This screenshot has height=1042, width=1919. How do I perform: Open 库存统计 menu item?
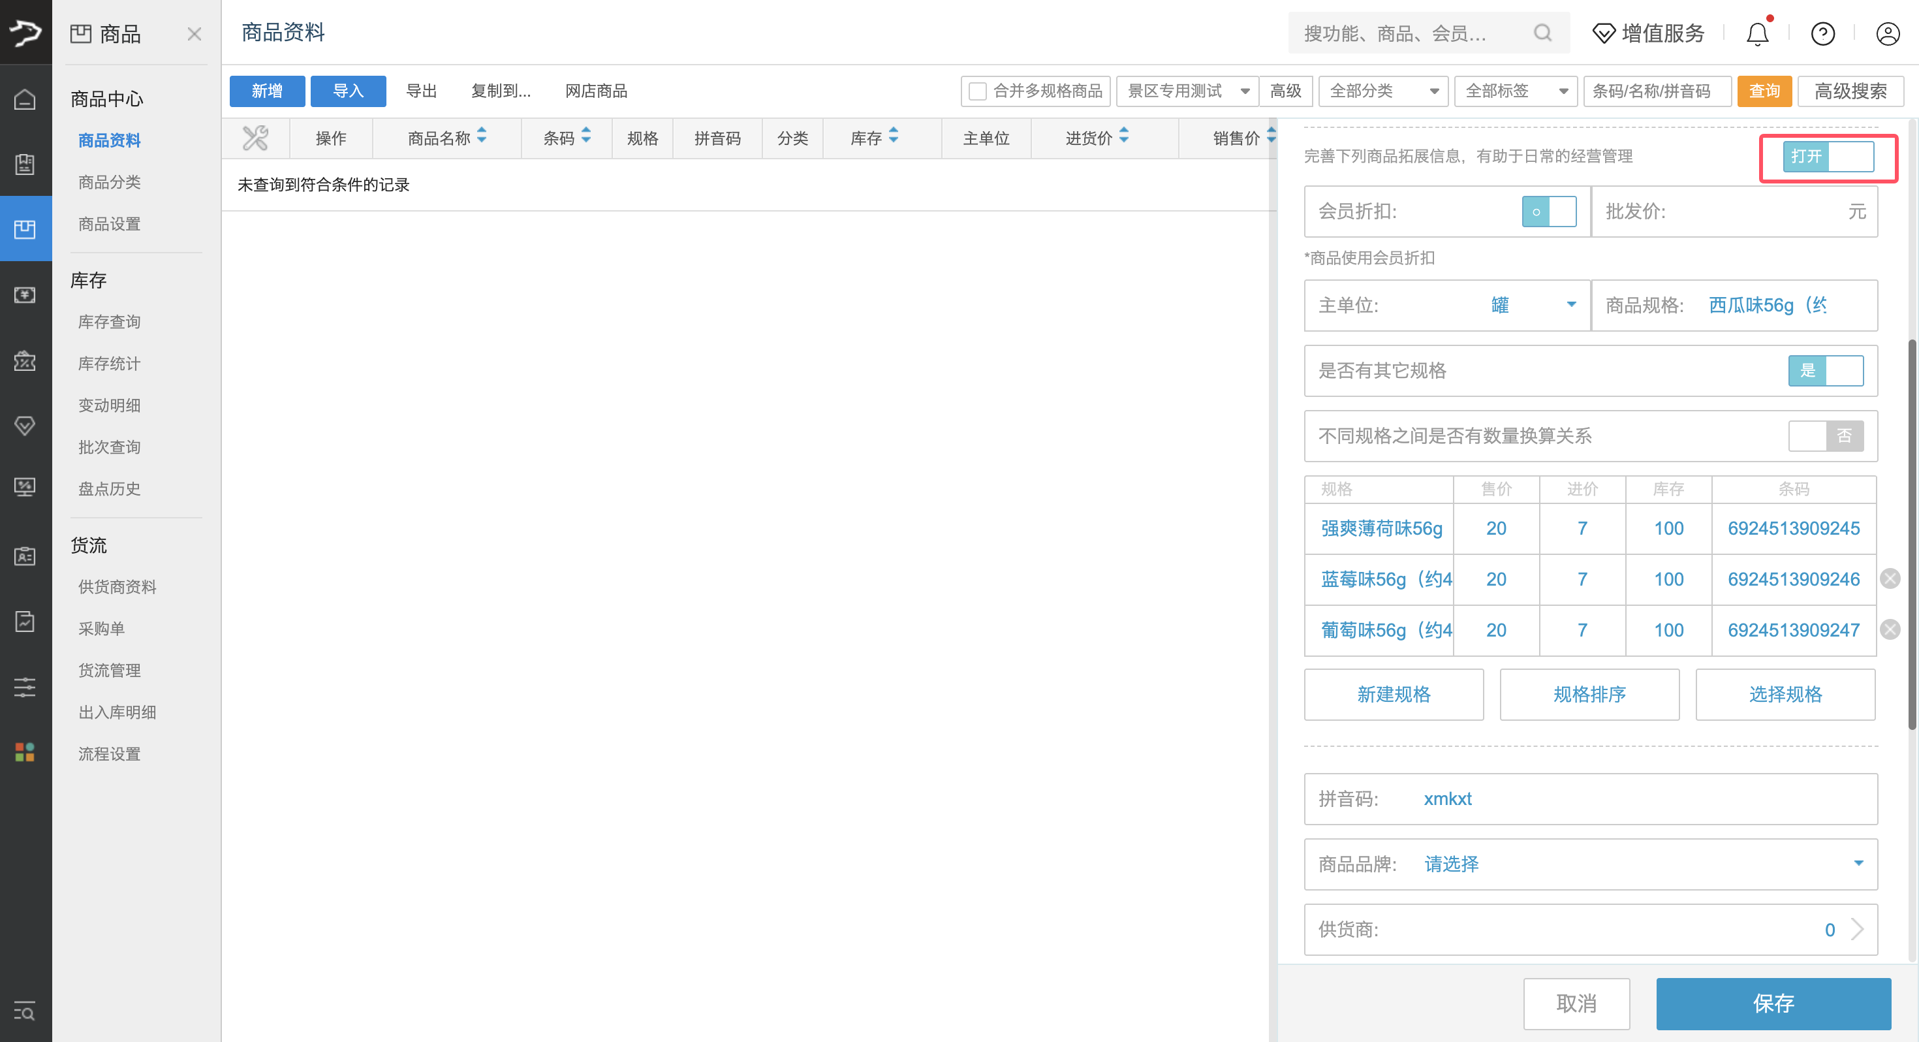click(x=110, y=364)
